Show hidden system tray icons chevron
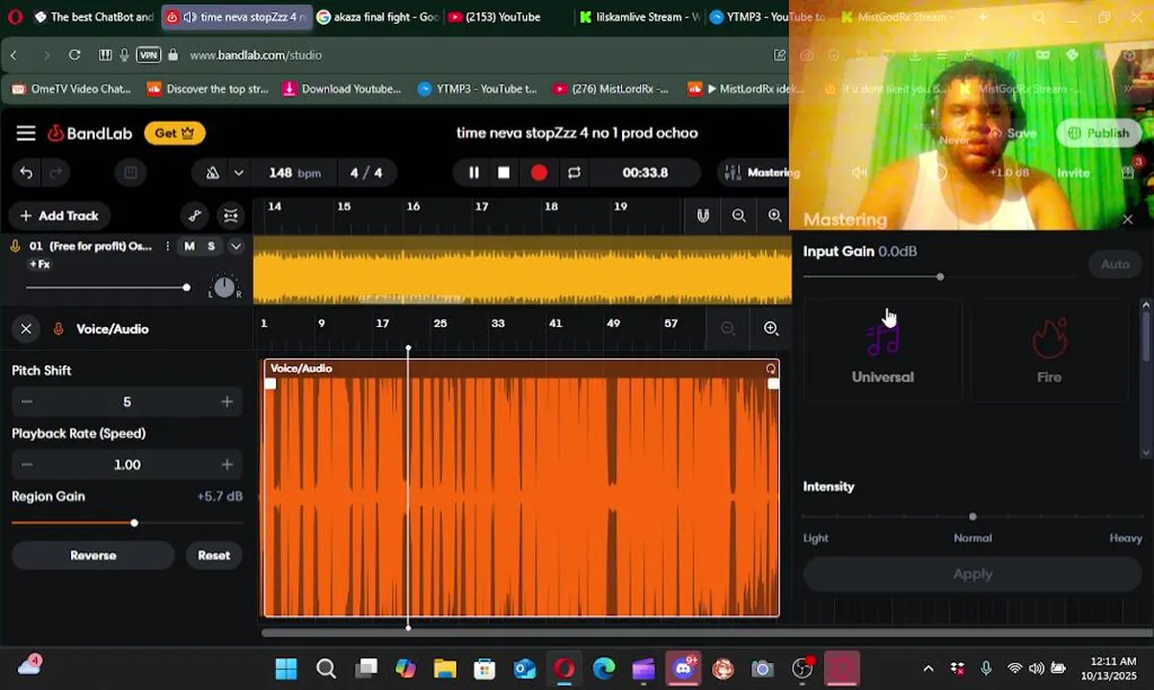This screenshot has width=1154, height=690. pos(928,668)
